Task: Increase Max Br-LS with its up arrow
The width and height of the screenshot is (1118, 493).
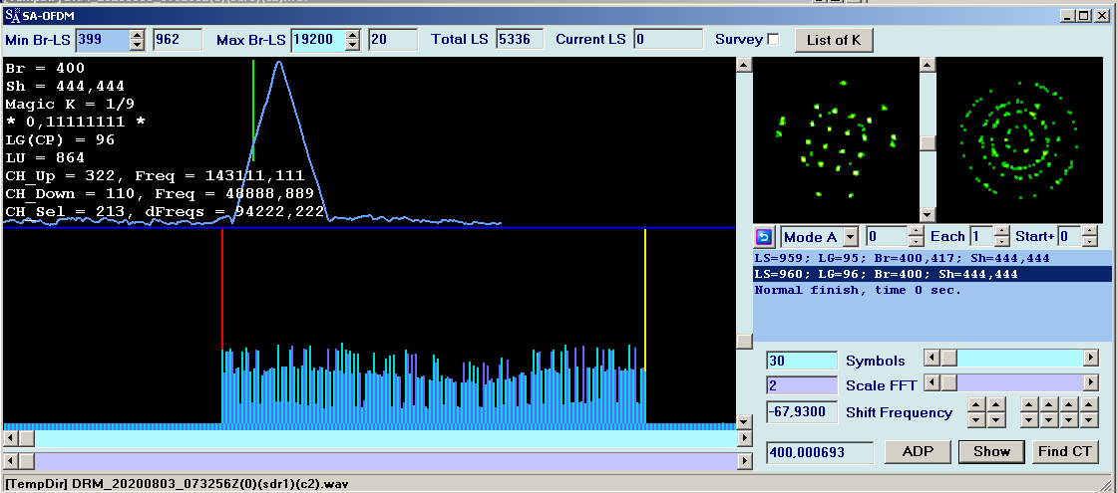Action: (x=352, y=35)
